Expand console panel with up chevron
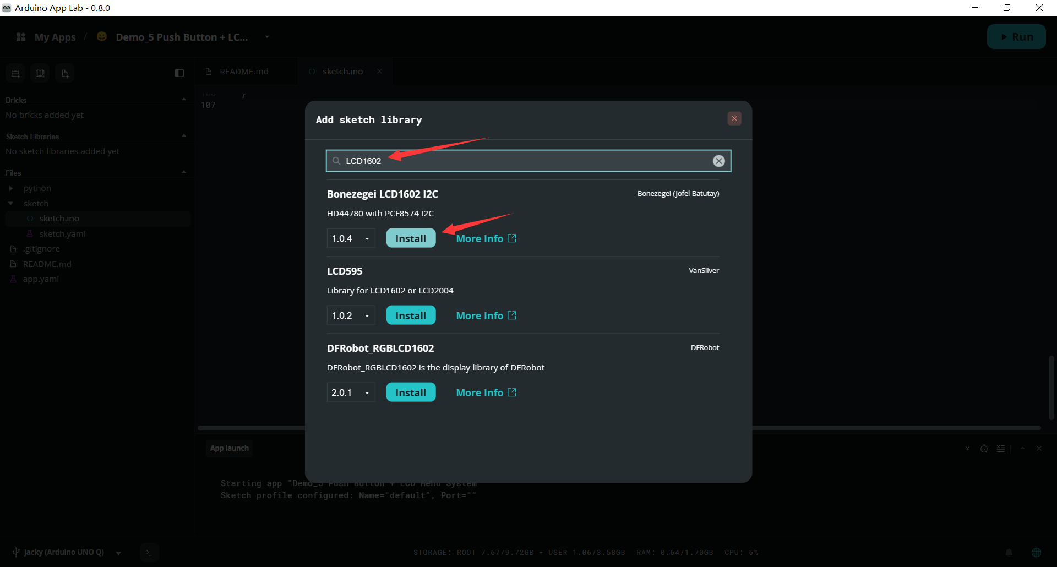 pos(1022,449)
